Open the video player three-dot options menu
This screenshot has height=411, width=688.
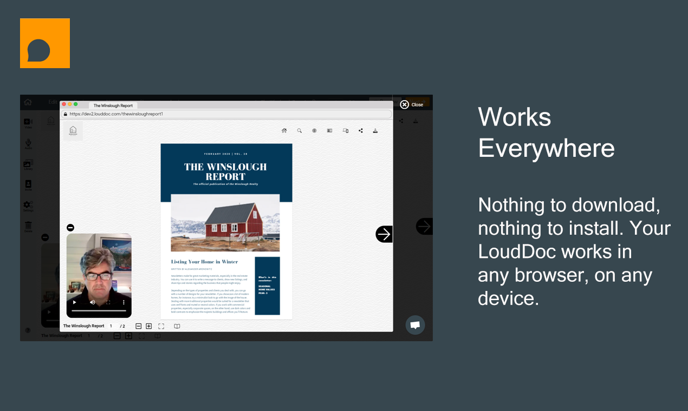[x=124, y=302]
